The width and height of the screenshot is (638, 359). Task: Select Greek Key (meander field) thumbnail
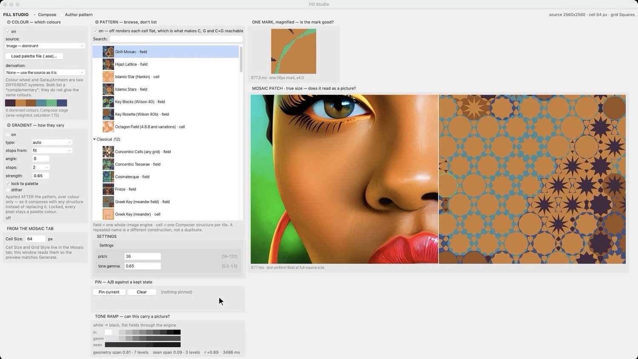pos(108,202)
